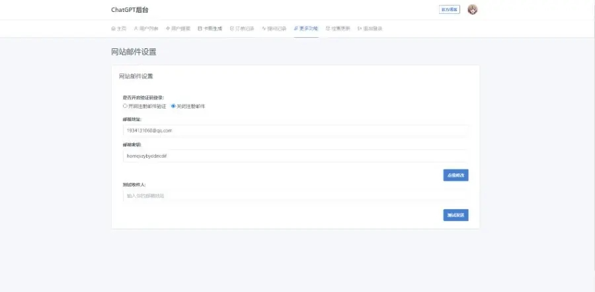Image resolution: width=595 pixels, height=292 pixels.
Task: Click the ChatGPT后台 site title
Action: click(x=130, y=10)
